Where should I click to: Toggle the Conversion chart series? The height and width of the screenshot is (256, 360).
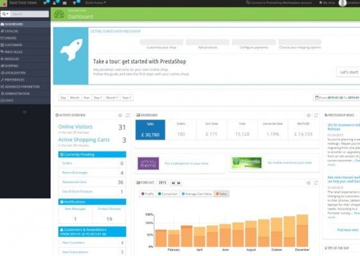(x=168, y=194)
